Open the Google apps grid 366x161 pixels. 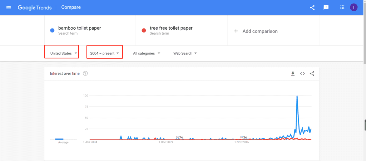pos(342,8)
